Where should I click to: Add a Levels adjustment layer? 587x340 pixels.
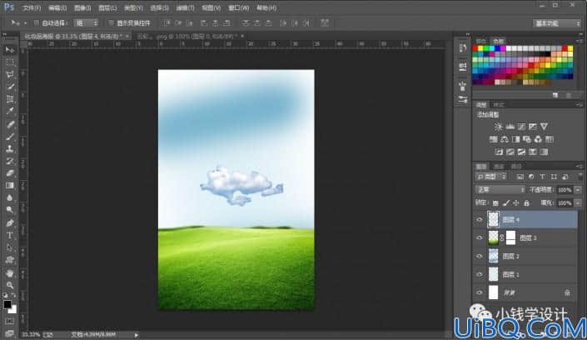[x=510, y=127]
